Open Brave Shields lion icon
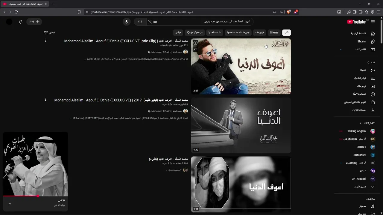This screenshot has width=383, height=215. pos(289,12)
